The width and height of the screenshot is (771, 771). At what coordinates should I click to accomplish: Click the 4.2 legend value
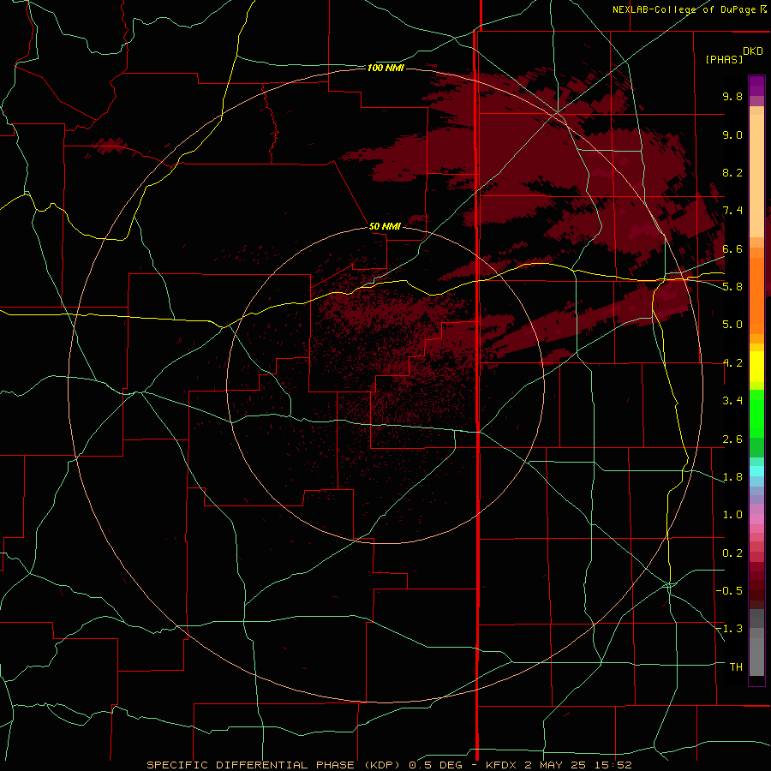pos(732,363)
